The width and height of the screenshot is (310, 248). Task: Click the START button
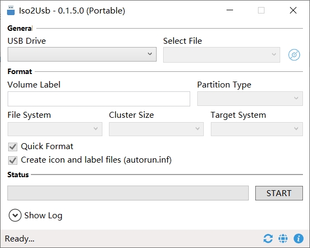click(x=279, y=193)
